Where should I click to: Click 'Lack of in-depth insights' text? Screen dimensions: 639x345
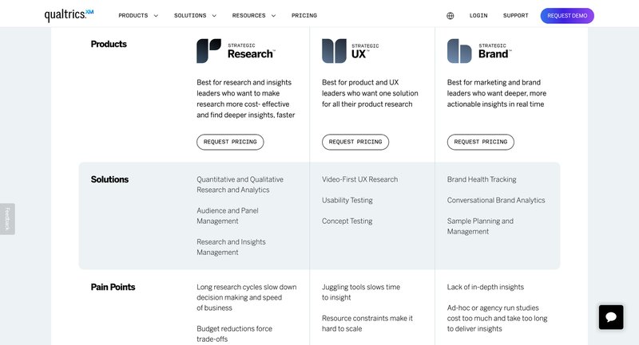coord(486,287)
